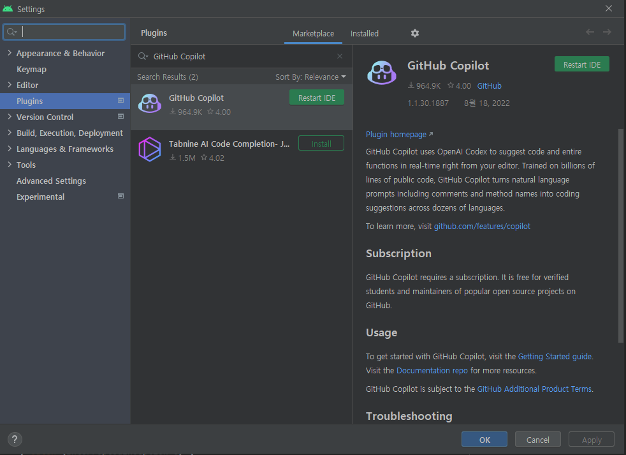Viewport: 626px width, 455px height.
Task: Open the github.com/features/copilot link
Action: coord(482,227)
